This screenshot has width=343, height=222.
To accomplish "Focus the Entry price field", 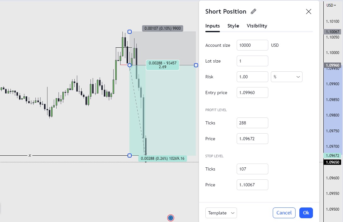I will [252, 93].
